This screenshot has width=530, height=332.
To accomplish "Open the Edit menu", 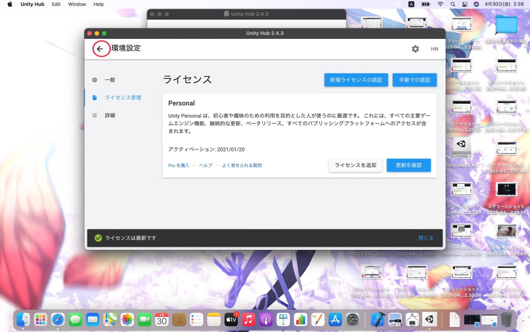I will pyautogui.click(x=56, y=4).
